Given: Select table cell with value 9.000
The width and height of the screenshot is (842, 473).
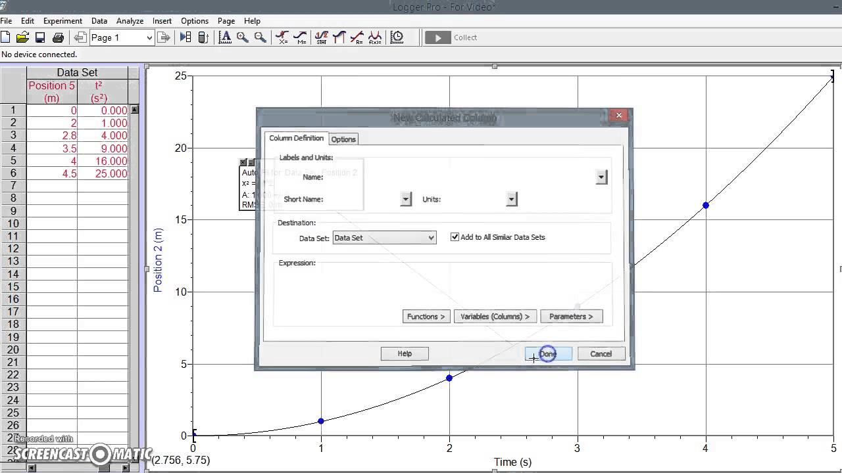Looking at the screenshot, I should [103, 148].
